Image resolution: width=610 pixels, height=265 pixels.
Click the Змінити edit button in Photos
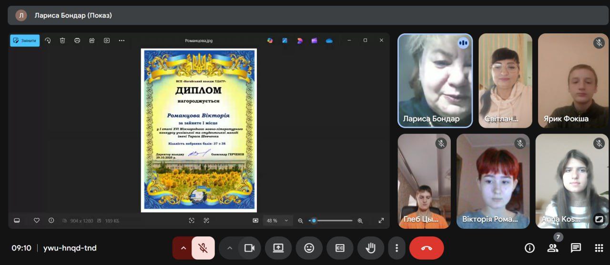(x=25, y=41)
